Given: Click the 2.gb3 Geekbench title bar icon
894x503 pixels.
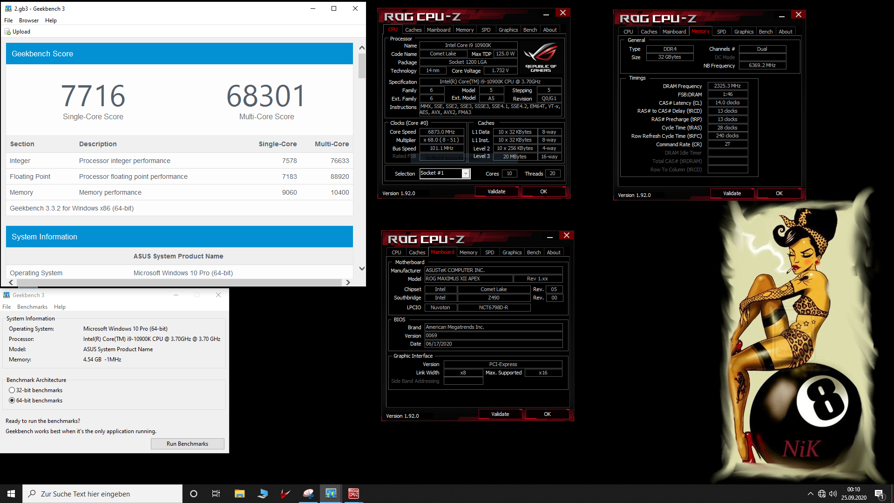Looking at the screenshot, I should (x=8, y=8).
